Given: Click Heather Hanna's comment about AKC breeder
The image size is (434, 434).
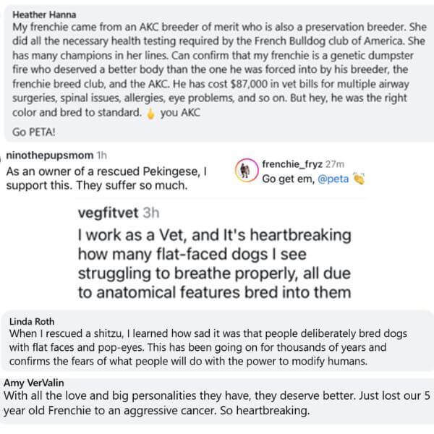Looking at the screenshot, I should coord(218,69).
